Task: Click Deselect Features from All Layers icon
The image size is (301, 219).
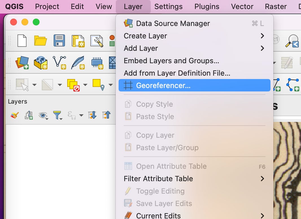Action: 73,85
